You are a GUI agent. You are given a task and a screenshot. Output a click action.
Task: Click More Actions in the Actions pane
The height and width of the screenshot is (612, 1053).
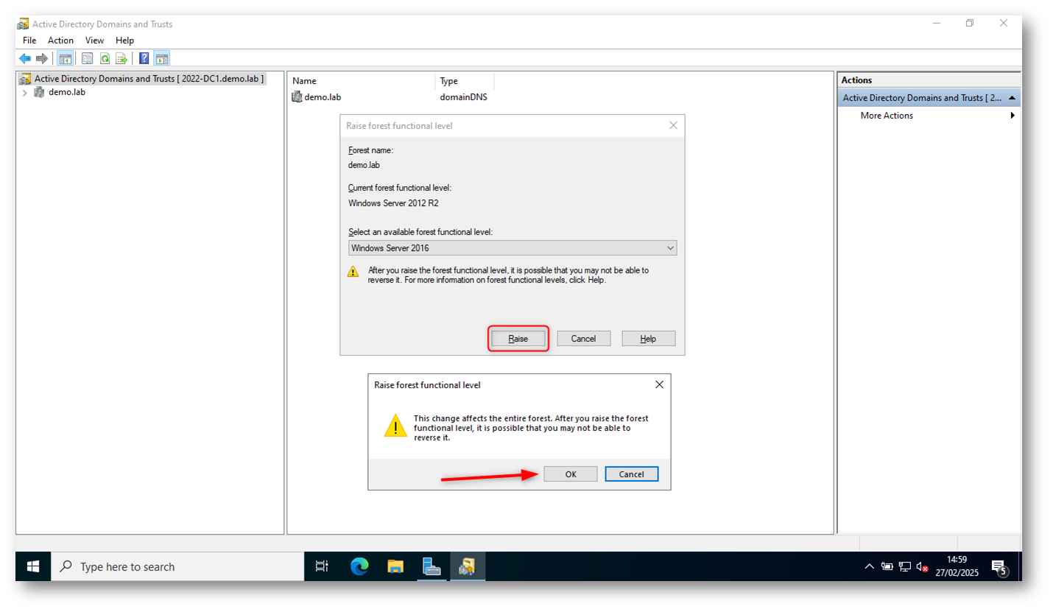(x=887, y=116)
